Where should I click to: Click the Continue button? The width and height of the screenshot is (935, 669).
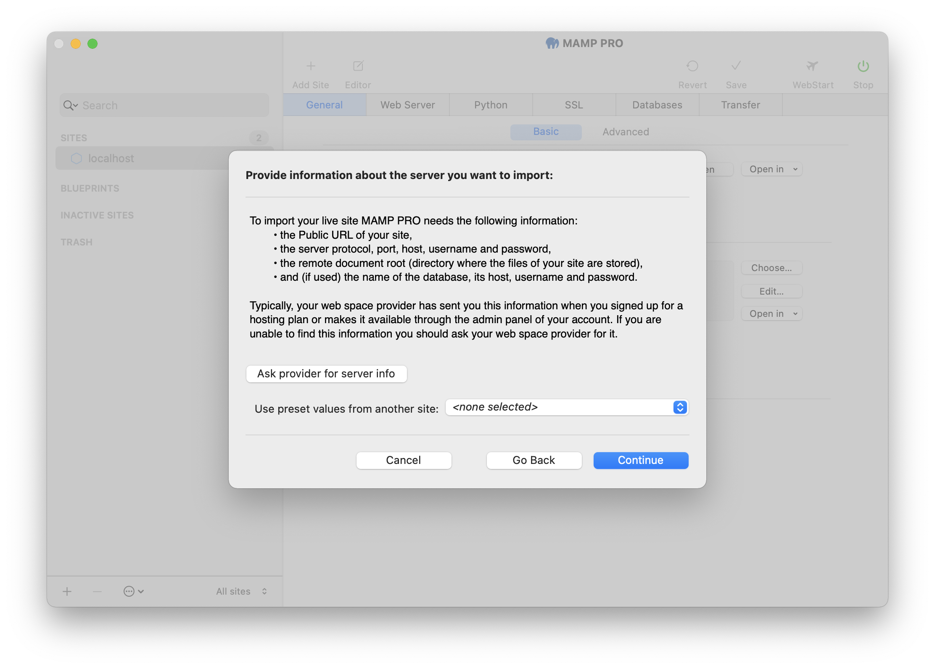(x=641, y=460)
